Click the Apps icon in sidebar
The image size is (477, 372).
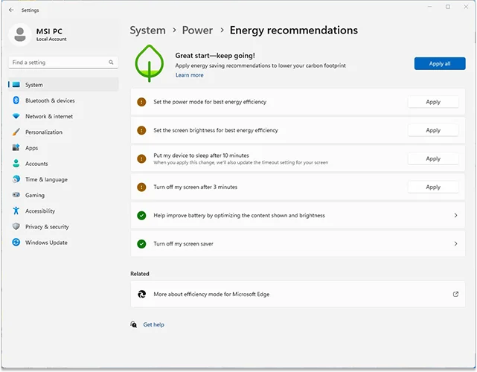(x=16, y=147)
